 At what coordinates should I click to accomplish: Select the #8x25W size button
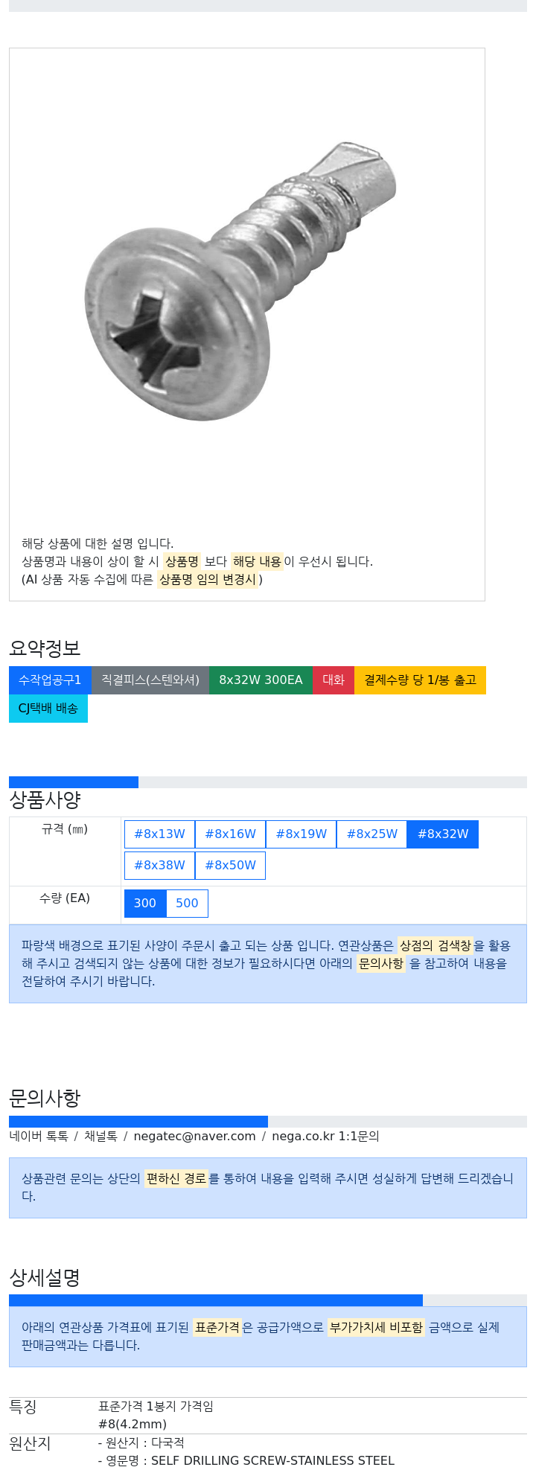371,834
